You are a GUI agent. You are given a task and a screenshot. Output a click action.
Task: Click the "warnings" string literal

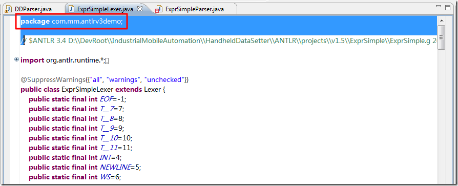click(123, 80)
